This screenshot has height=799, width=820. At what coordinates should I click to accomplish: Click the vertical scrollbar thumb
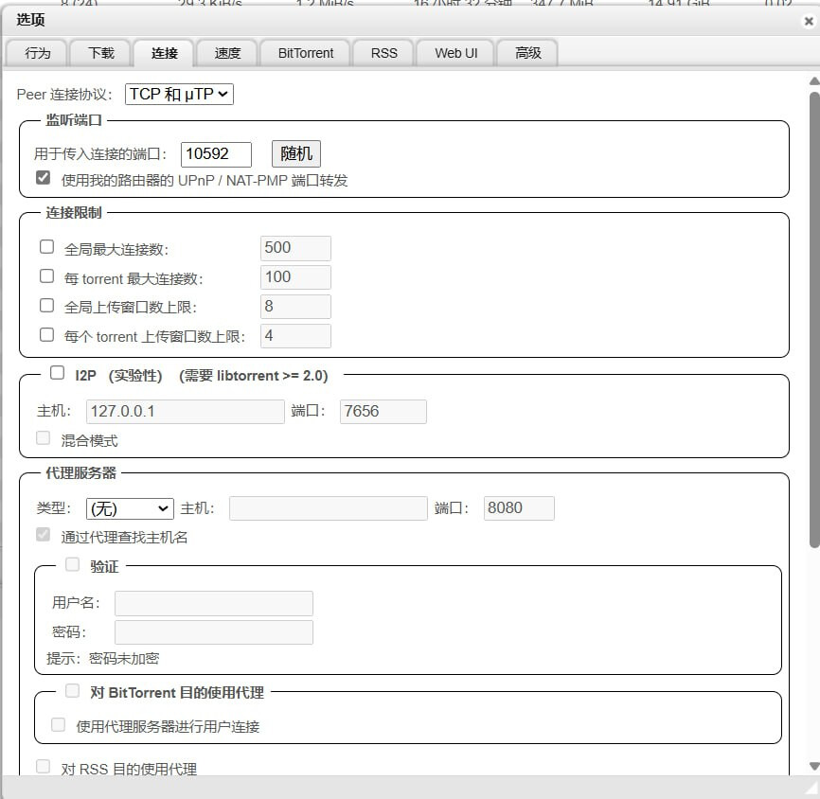(814, 320)
